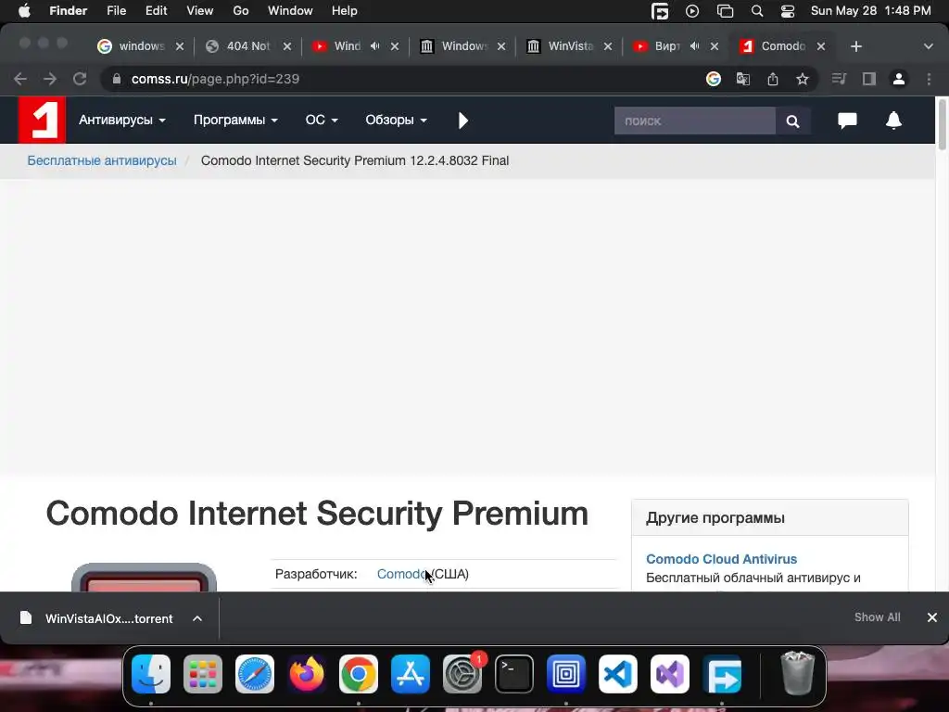
Task: Click the comss.ru red logo icon
Action: pyautogui.click(x=42, y=120)
